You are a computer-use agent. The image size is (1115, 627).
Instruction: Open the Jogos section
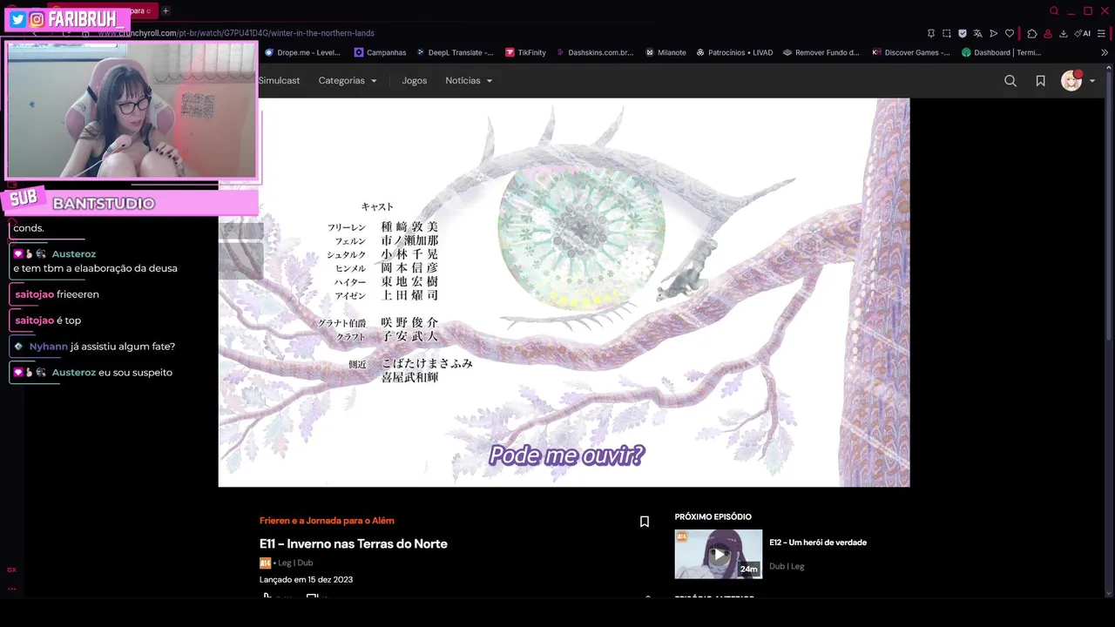(x=415, y=80)
